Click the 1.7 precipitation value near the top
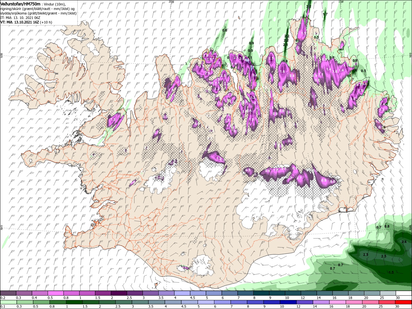This screenshot has width=412, height=309. point(325,14)
